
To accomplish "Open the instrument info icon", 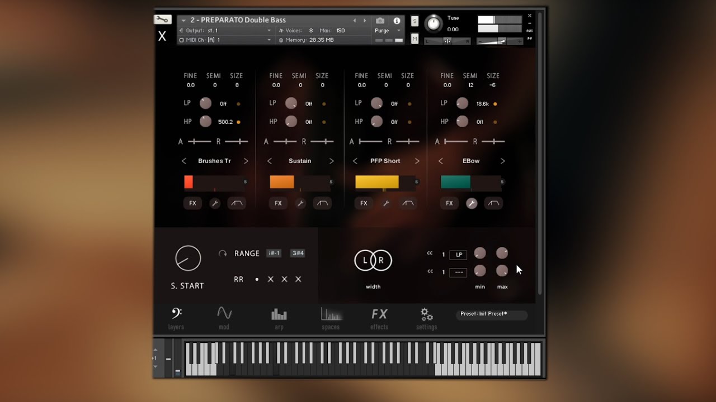I will click(x=397, y=21).
